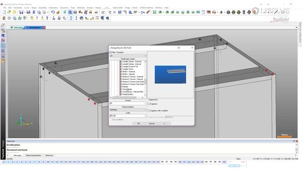Select layer number 10 in layer bar

(48, 162)
